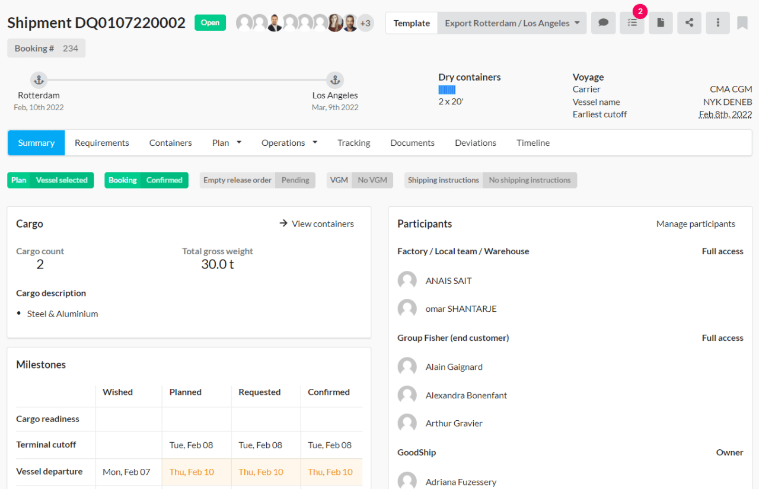Open the Export Rotterdam / Los Angeles template dropdown

point(512,23)
